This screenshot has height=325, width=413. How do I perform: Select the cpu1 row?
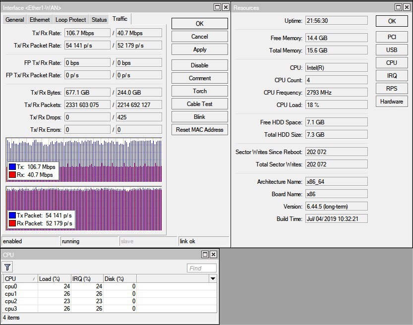(x=110, y=294)
